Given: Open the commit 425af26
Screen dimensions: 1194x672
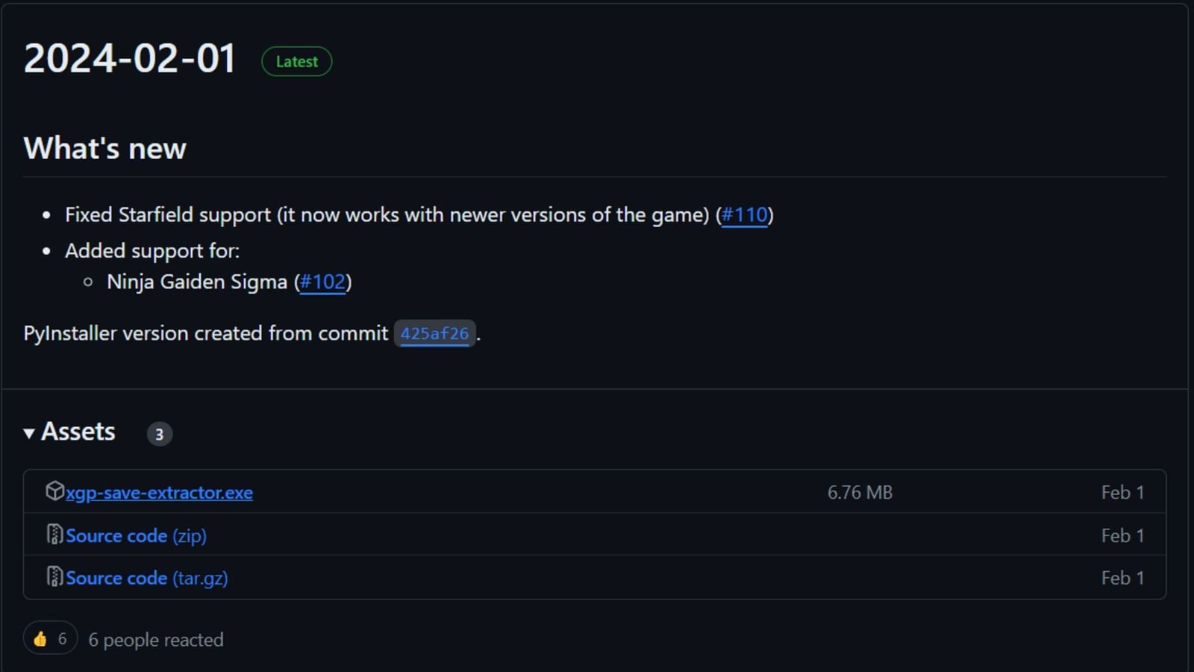Looking at the screenshot, I should point(435,334).
